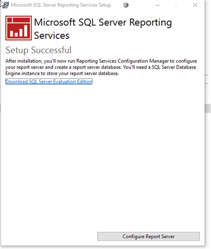This screenshot has height=249, width=211.
Task: Click the setup installer icon in title bar
Action: pyautogui.click(x=6, y=5)
